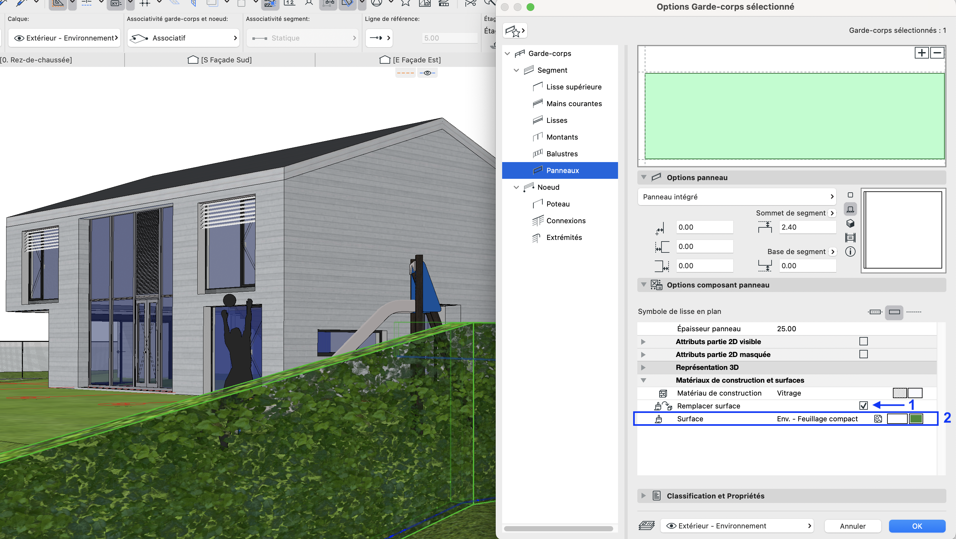Click the texture icon in Surface row
Viewport: 956px width, 539px height.
click(x=878, y=419)
